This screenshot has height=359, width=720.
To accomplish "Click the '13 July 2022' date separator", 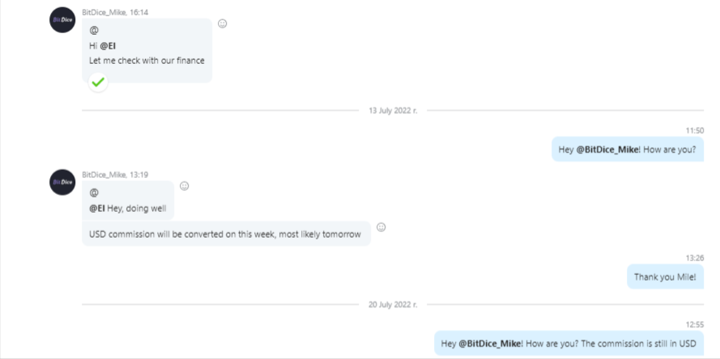I will pos(393,111).
